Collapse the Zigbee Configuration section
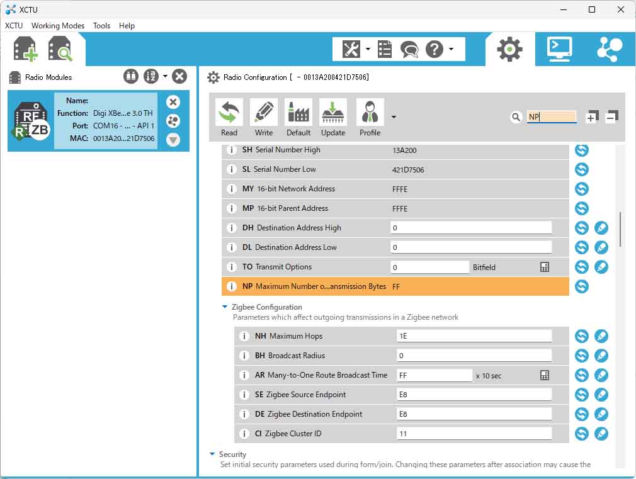This screenshot has width=636, height=479. [x=225, y=307]
